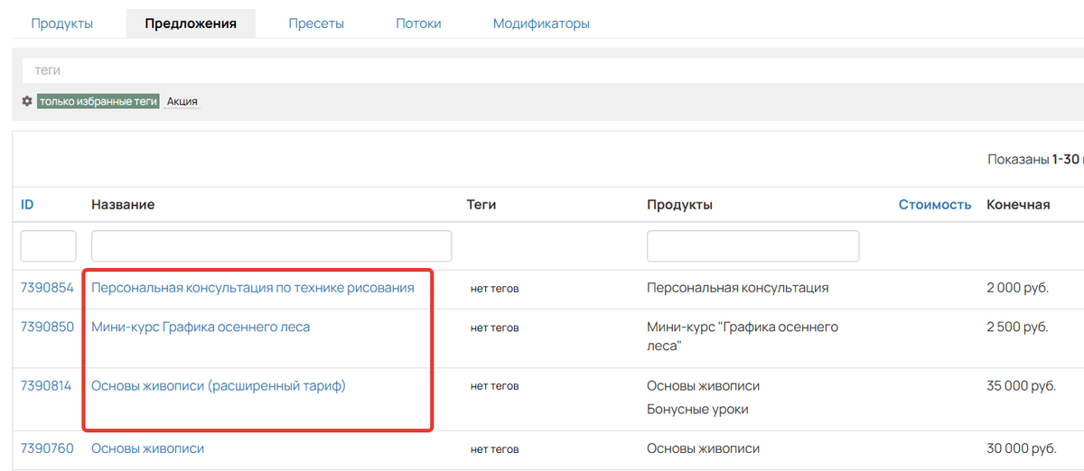This screenshot has width=1084, height=471.
Task: Open the Модификаторы tab
Action: [x=541, y=23]
